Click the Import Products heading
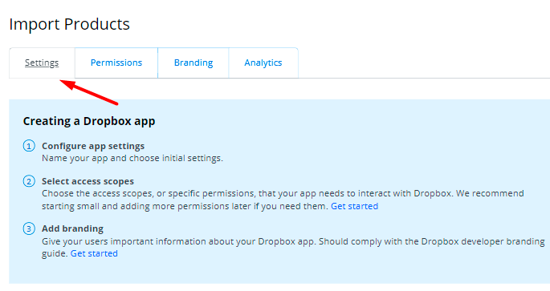 [69, 24]
